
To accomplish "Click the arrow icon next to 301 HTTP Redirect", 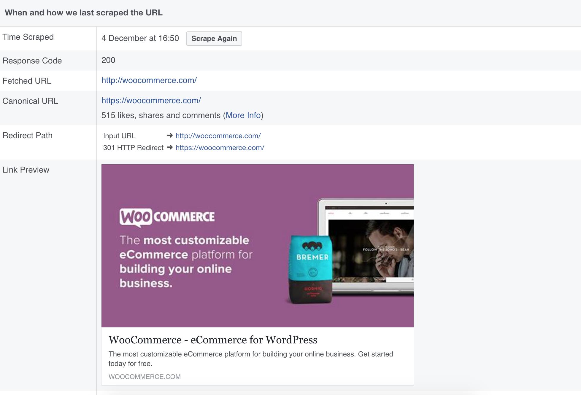I will [x=170, y=147].
